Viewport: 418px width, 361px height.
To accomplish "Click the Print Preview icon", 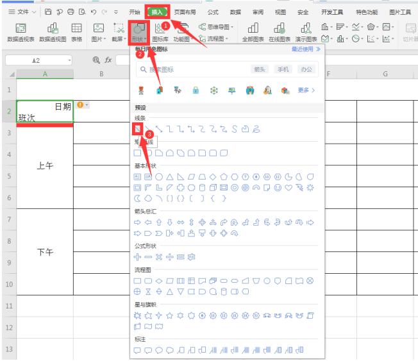I will tap(82, 12).
